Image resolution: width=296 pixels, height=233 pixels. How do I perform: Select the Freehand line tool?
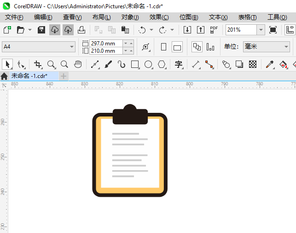tap(95, 65)
